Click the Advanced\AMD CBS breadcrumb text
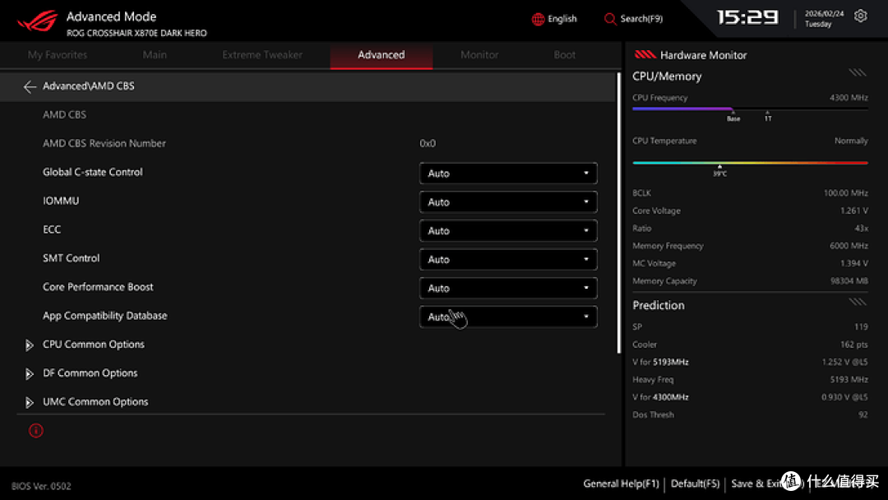 (88, 86)
